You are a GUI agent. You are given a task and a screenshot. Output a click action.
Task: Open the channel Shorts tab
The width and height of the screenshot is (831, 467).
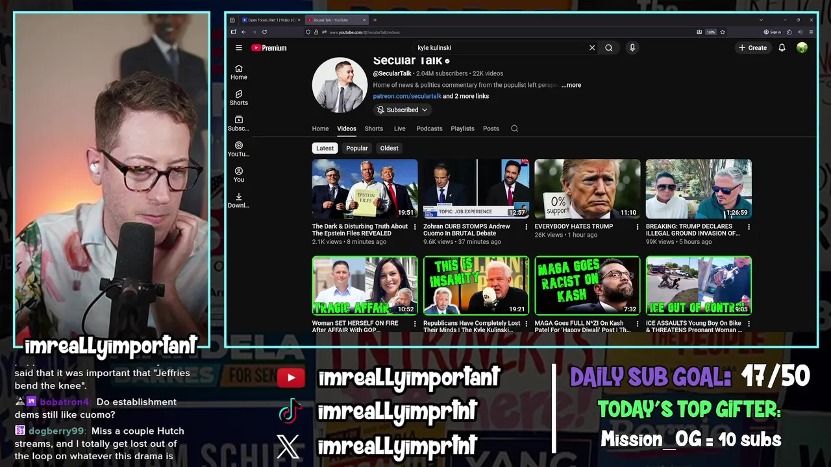[x=374, y=128]
